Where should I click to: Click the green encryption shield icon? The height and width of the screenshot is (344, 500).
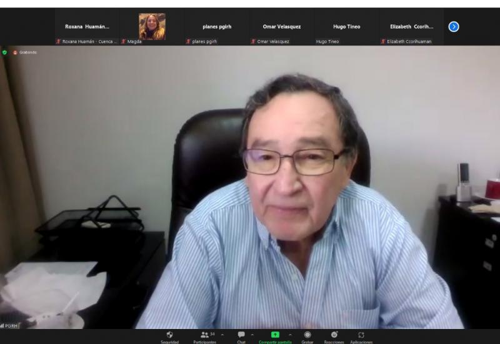coord(5,53)
